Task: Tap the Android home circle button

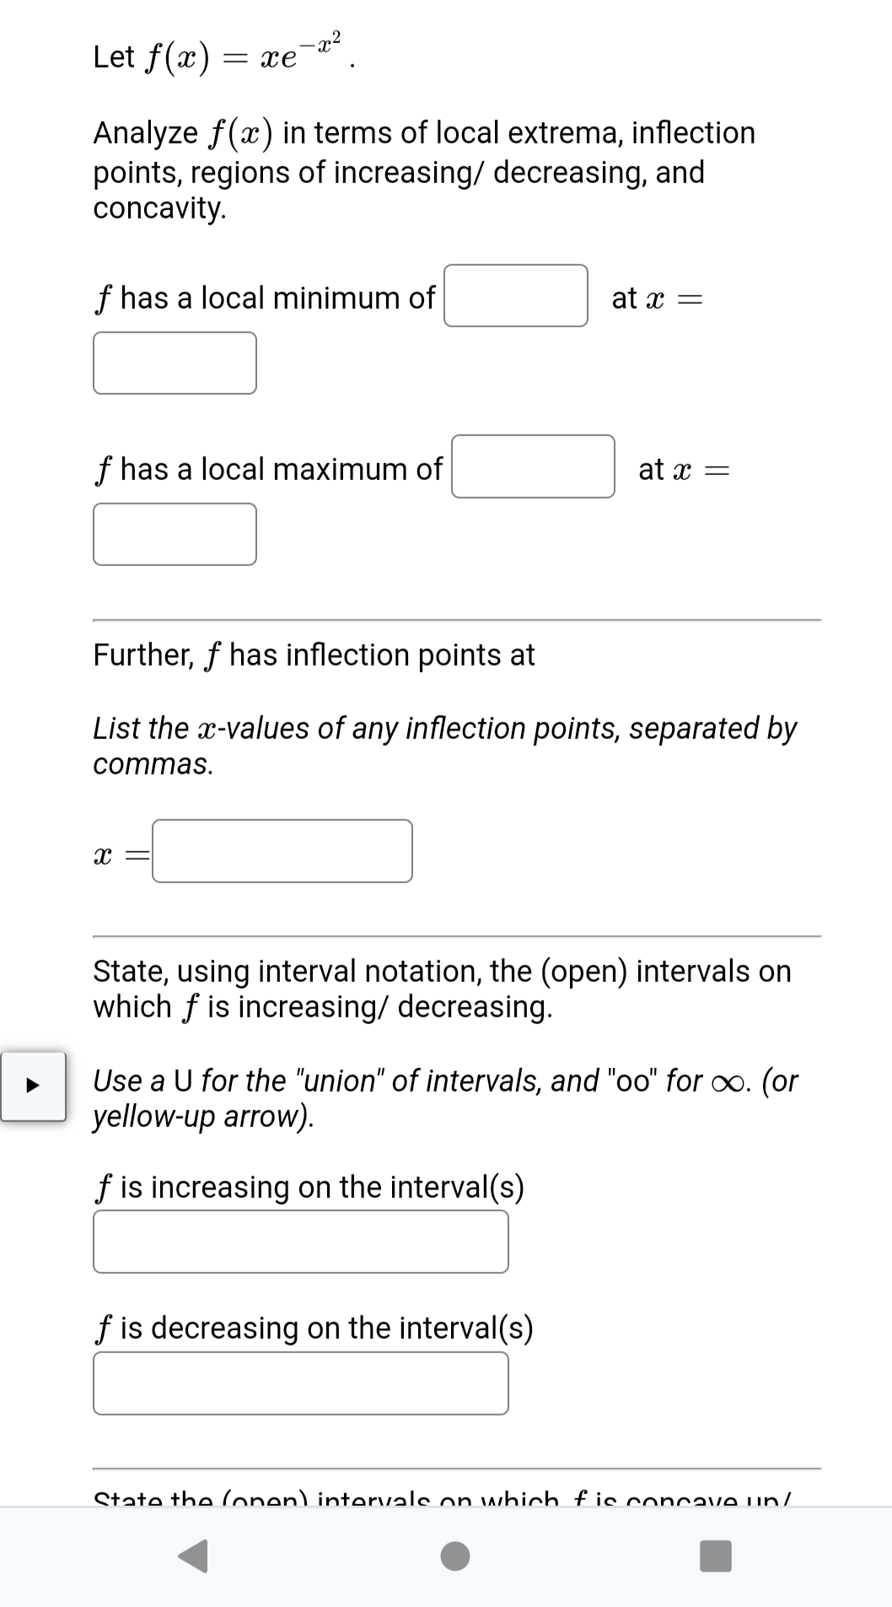Action: 454,1556
